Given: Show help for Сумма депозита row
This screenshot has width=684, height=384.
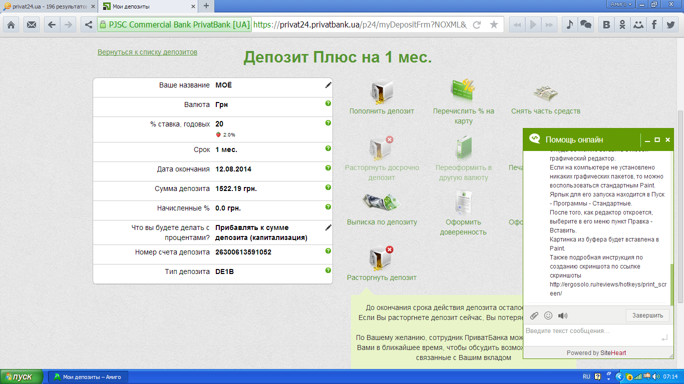Looking at the screenshot, I should pyautogui.click(x=328, y=187).
